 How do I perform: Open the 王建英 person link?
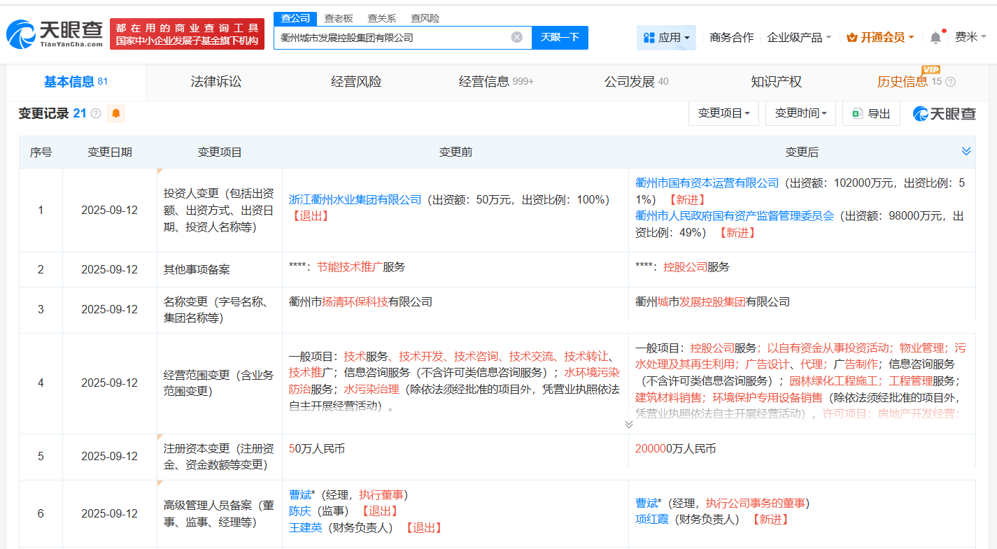pos(306,528)
